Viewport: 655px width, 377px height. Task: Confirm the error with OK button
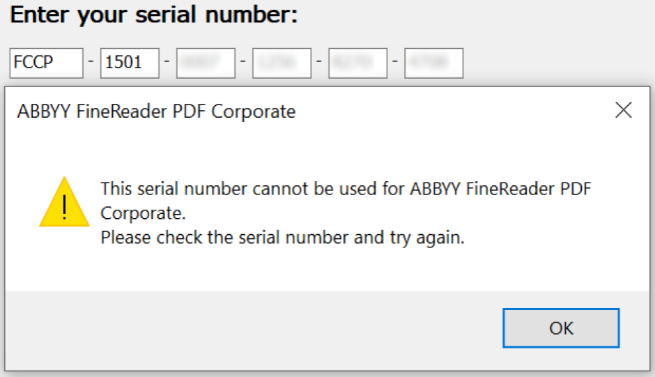coord(561,328)
